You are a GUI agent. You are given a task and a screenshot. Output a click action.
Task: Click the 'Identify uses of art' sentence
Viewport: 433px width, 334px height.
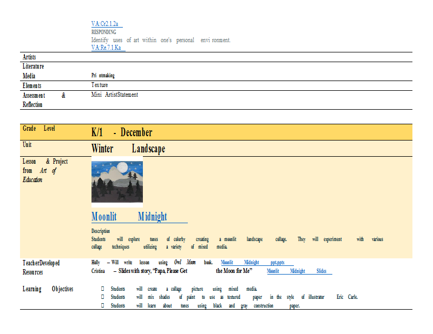(x=161, y=40)
